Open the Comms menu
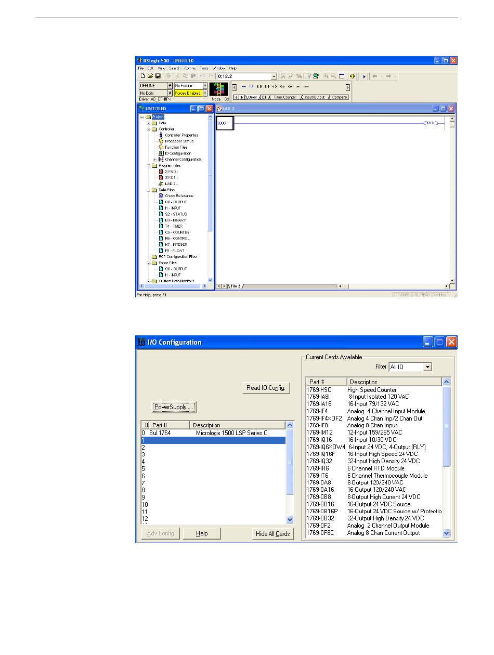This screenshot has width=494, height=655. [190, 68]
